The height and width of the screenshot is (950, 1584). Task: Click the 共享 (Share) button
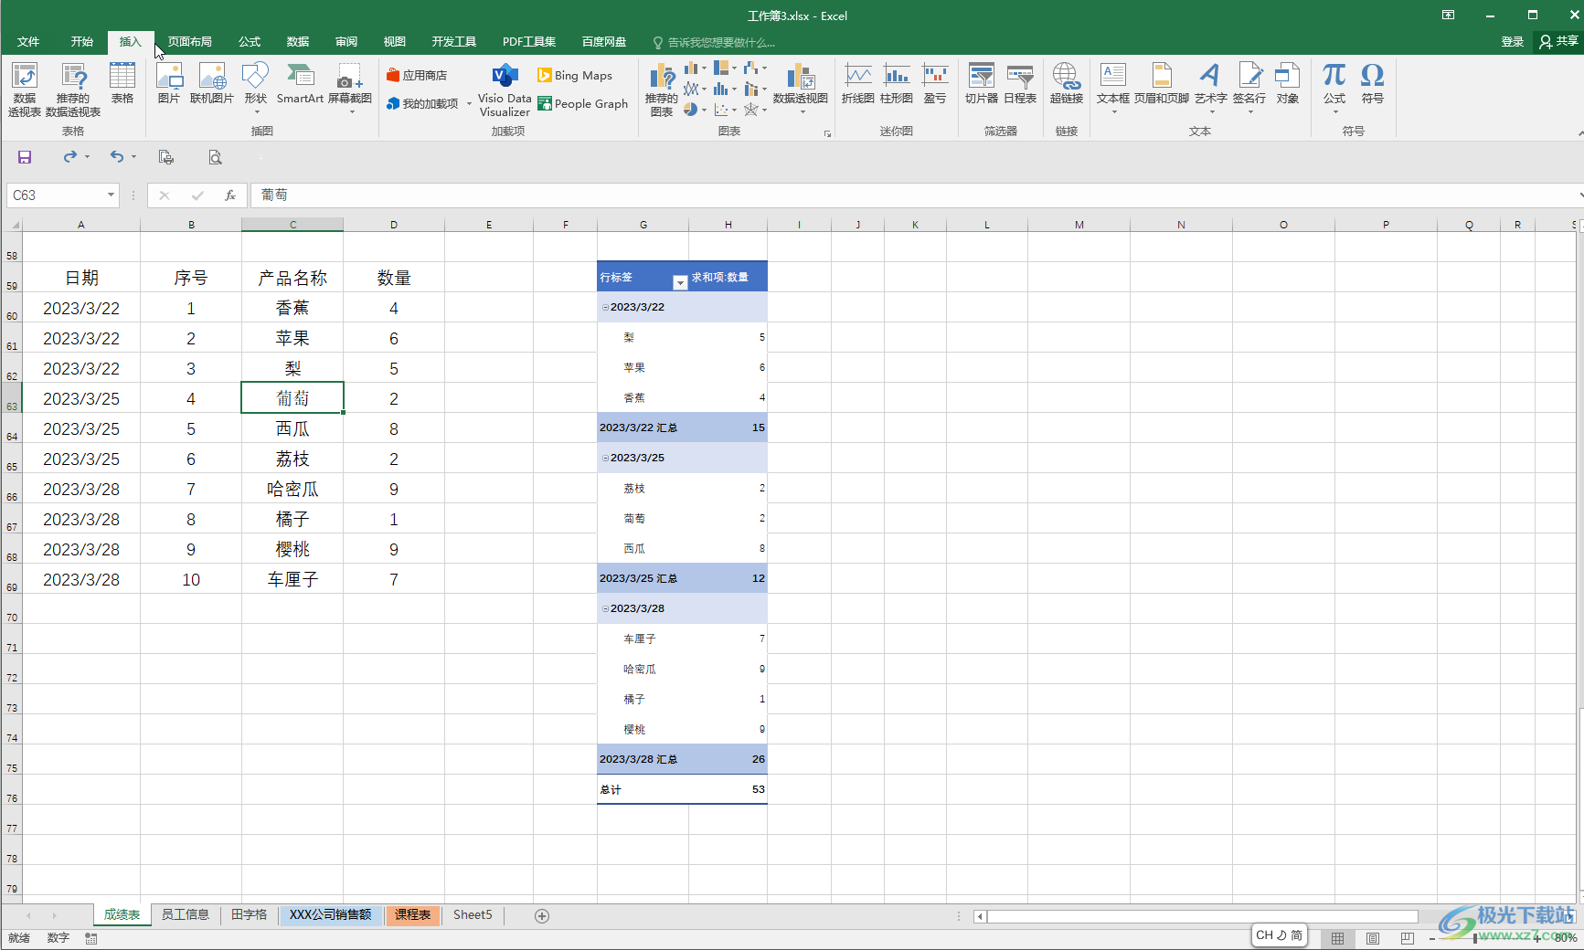[x=1558, y=41]
